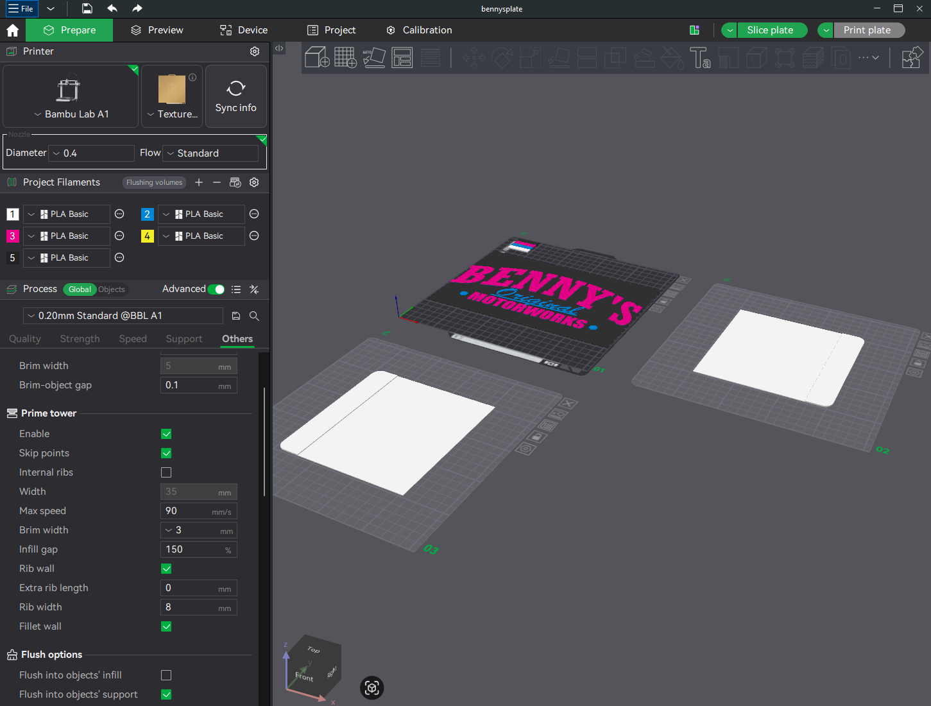This screenshot has width=931, height=706.
Task: Click the Arrange all objects icon
Action: 402,57
